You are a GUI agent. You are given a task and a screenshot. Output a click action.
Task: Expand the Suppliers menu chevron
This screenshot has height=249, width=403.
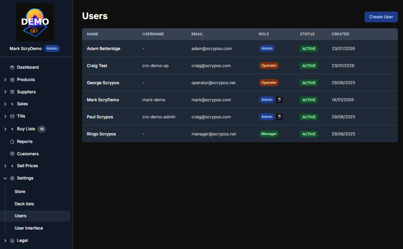(x=5, y=92)
